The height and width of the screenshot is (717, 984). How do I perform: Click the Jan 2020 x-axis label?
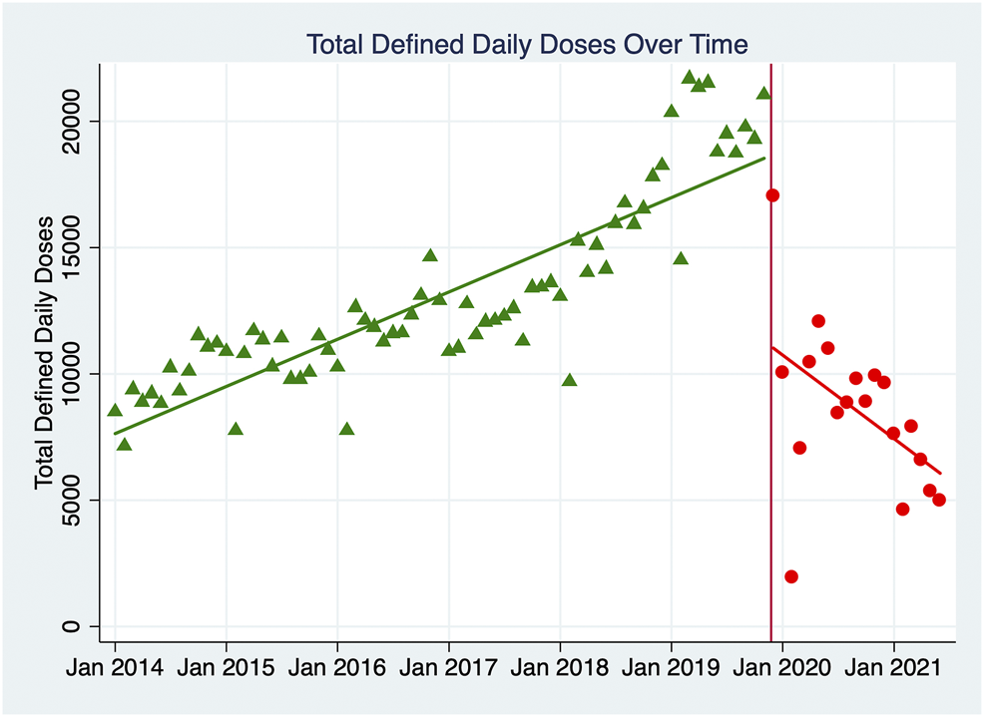(782, 665)
